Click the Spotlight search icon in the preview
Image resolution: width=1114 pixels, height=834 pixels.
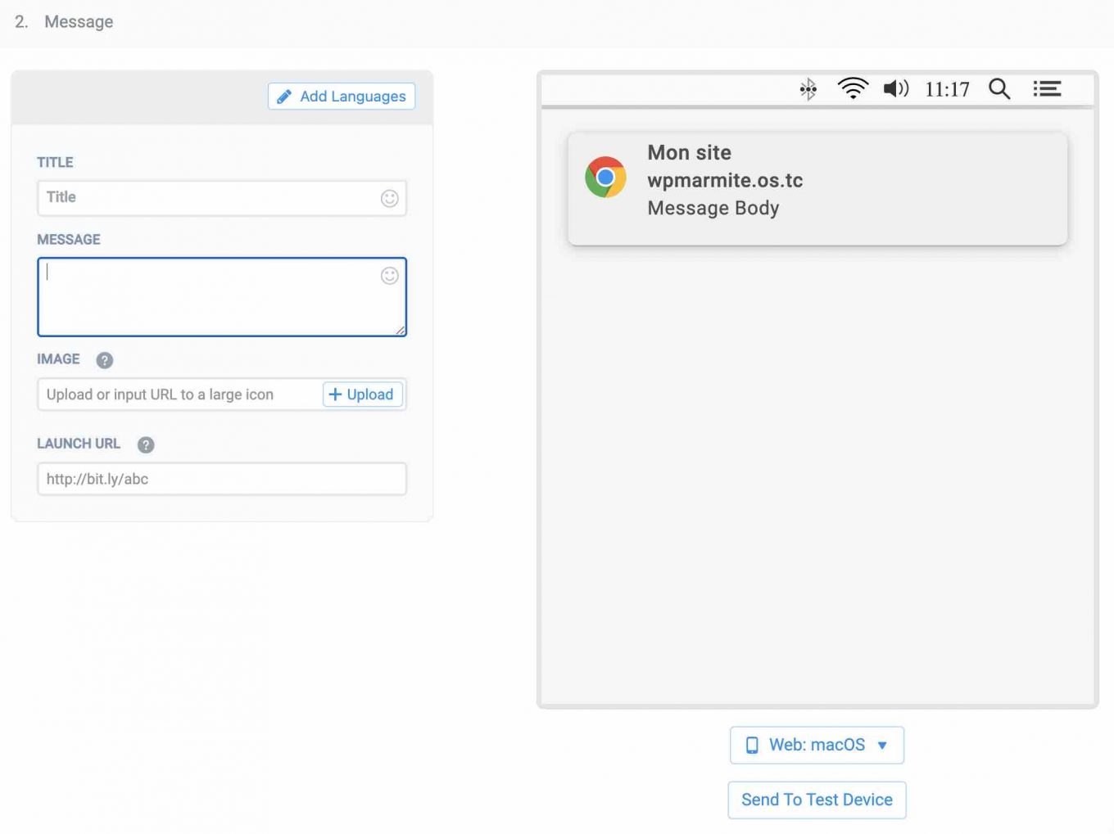[999, 88]
